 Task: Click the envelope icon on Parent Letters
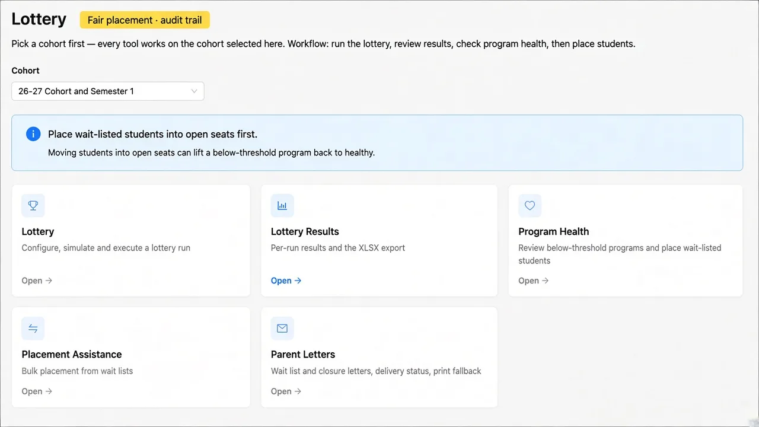point(282,329)
